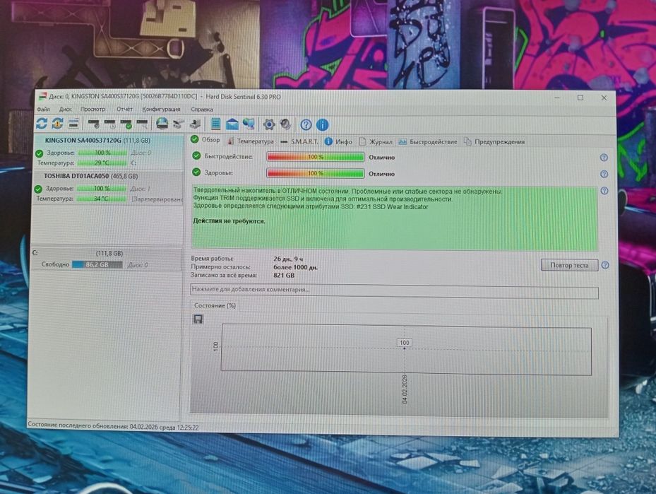This screenshot has height=494, width=656.
Task: Open the Файл menu
Action: pos(44,110)
